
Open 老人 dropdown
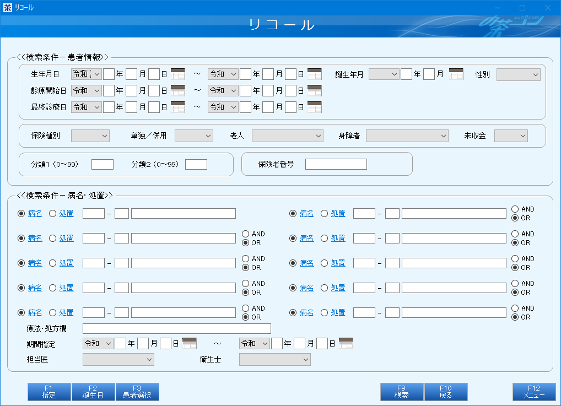[x=288, y=136]
